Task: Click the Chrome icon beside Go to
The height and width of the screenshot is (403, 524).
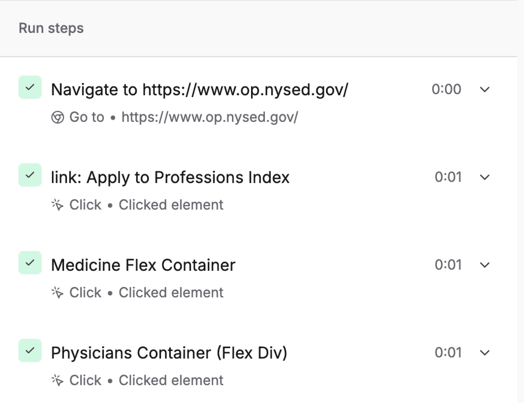Action: 57,117
